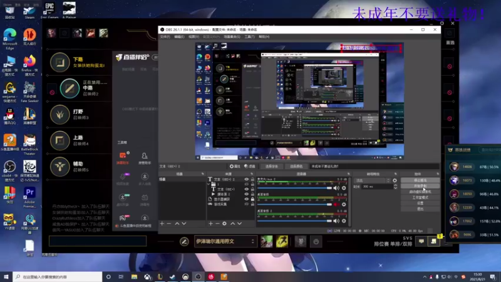Viewport: 501px width, 282px height.
Task: Pop out the sources dock panel
Action: pos(252,174)
